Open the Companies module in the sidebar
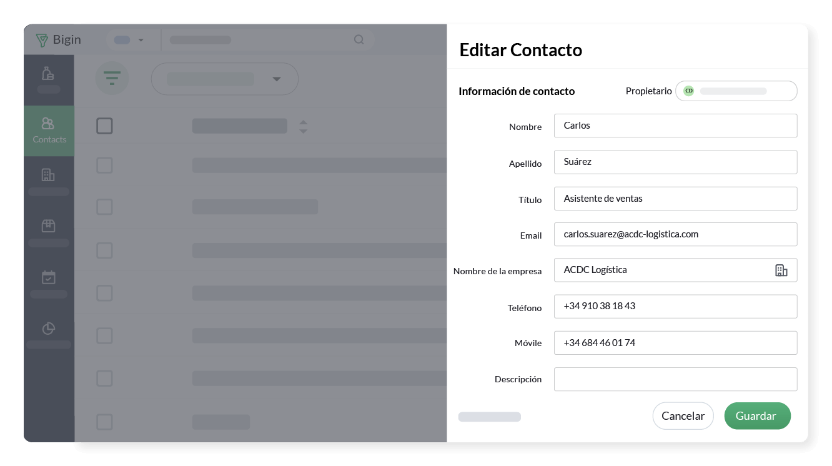 [49, 174]
